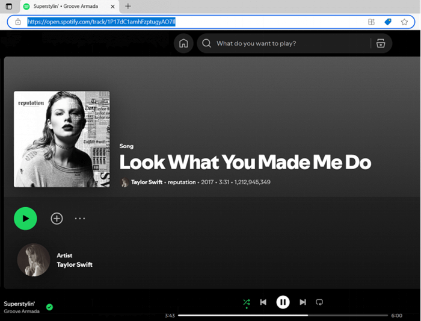This screenshot has width=421, height=321.
Task: Toggle repeat mode
Action: pyautogui.click(x=319, y=302)
